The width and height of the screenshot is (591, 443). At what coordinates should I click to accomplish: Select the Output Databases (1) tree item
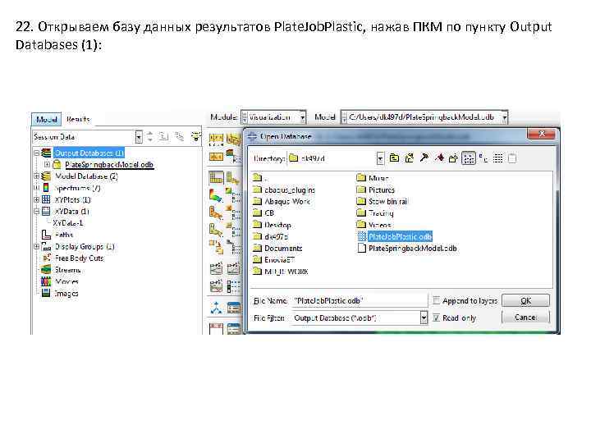tap(89, 153)
